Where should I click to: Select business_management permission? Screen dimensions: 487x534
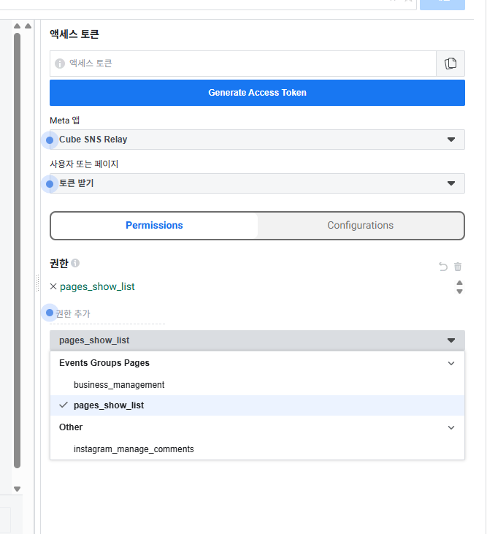(257, 385)
